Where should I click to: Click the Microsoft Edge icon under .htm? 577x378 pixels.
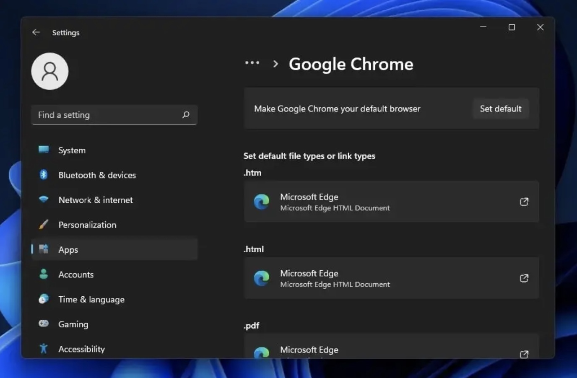262,202
